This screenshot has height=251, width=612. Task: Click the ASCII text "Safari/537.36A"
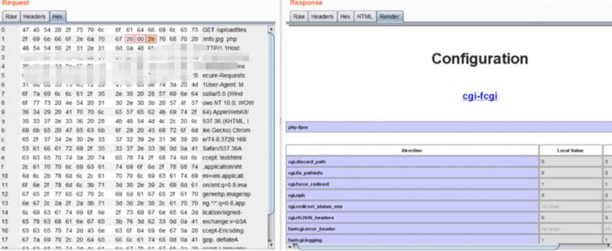222,148
